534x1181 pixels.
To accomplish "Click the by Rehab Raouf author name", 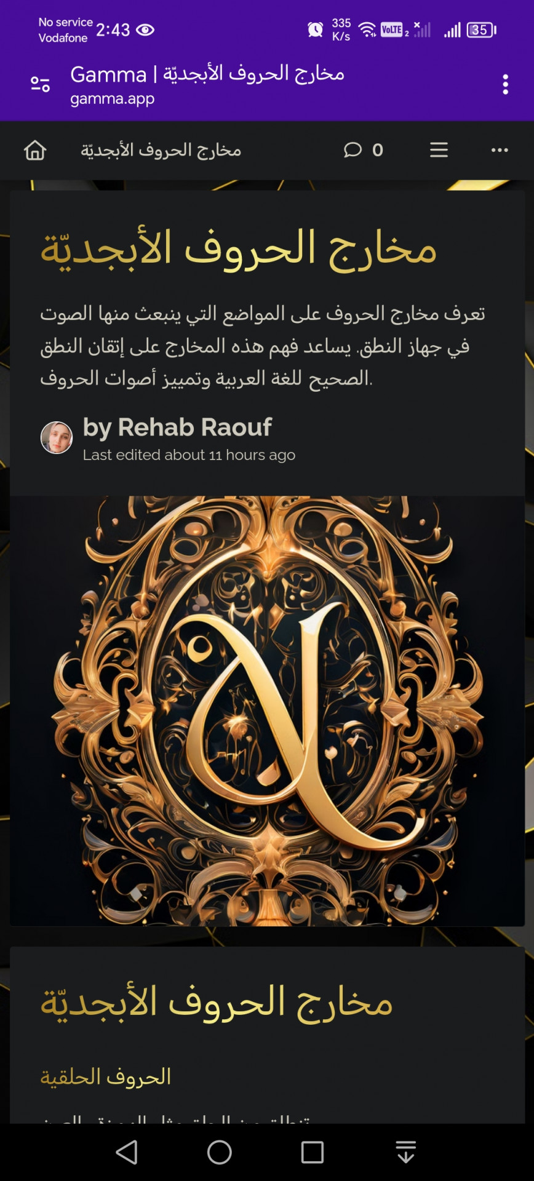I will point(177,427).
